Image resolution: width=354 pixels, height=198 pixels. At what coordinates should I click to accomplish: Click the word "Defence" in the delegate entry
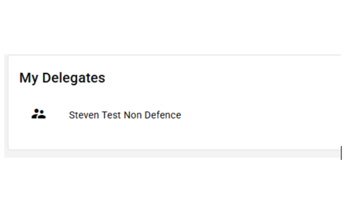point(166,115)
